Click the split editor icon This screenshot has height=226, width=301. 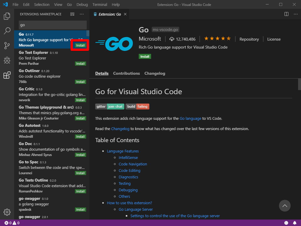(286, 14)
